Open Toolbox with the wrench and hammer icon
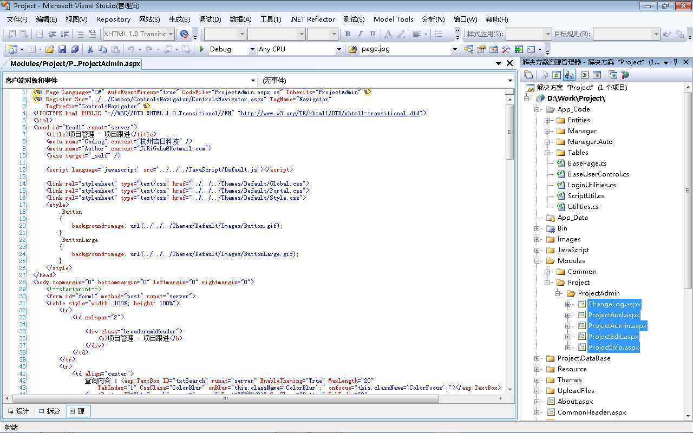 pyautogui.click(x=506, y=49)
